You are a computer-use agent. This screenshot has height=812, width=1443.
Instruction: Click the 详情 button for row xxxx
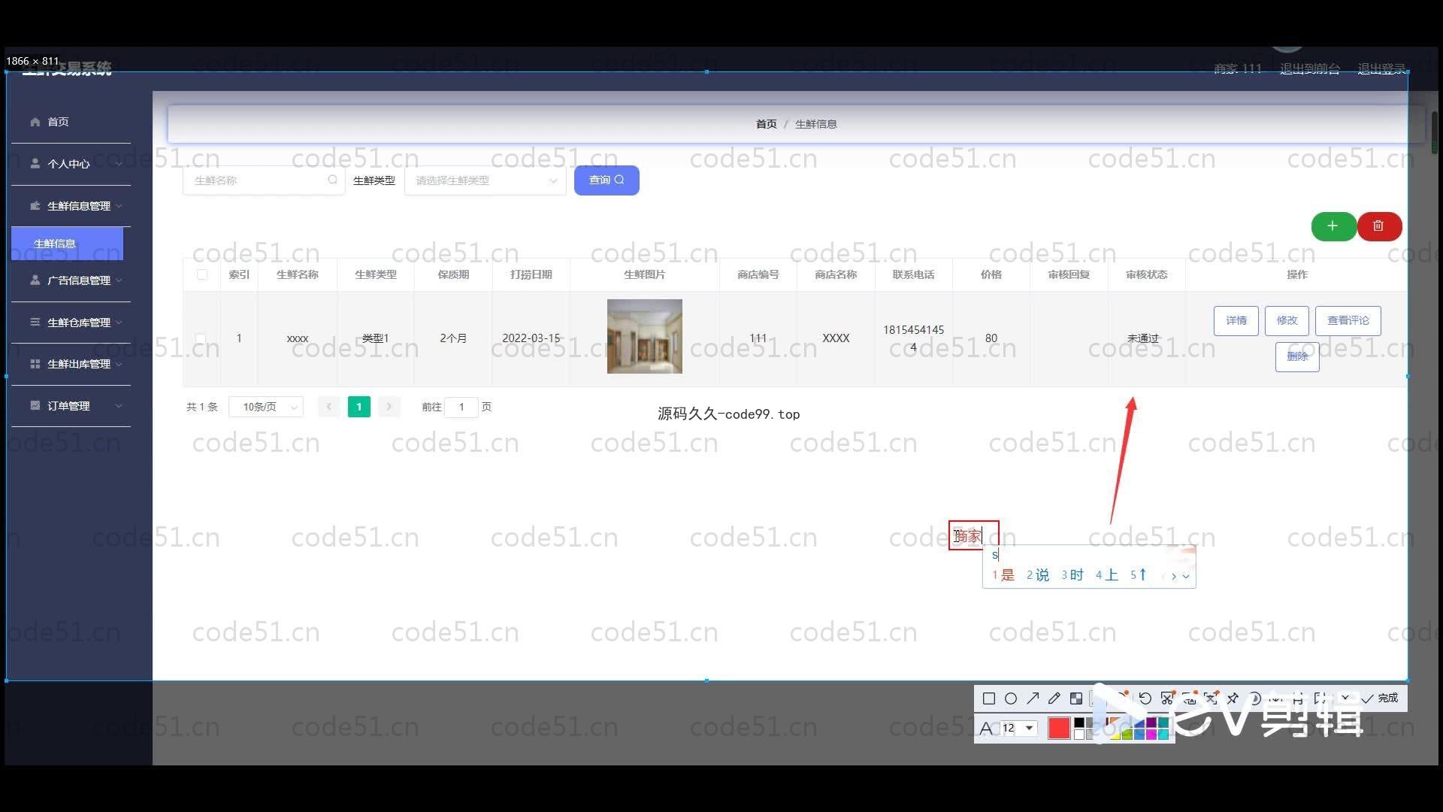tap(1236, 321)
